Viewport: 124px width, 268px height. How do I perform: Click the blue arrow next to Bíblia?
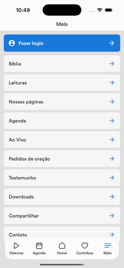click(x=112, y=64)
